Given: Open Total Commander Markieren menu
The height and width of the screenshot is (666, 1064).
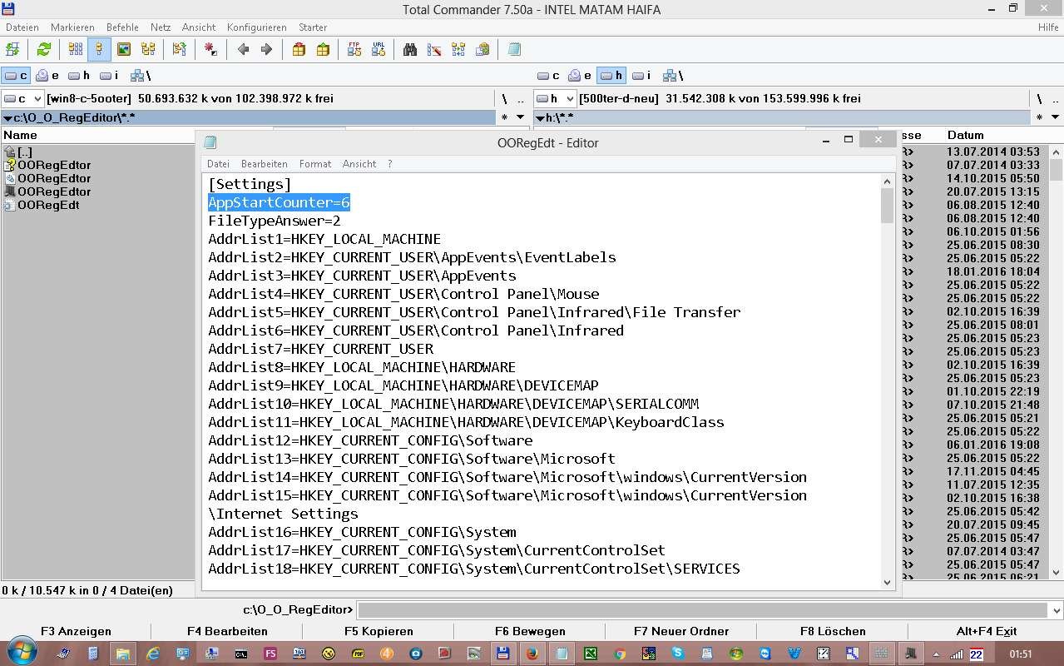Looking at the screenshot, I should point(72,27).
